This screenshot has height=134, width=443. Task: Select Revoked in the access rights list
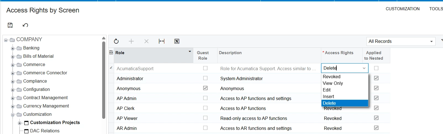pyautogui.click(x=332, y=77)
